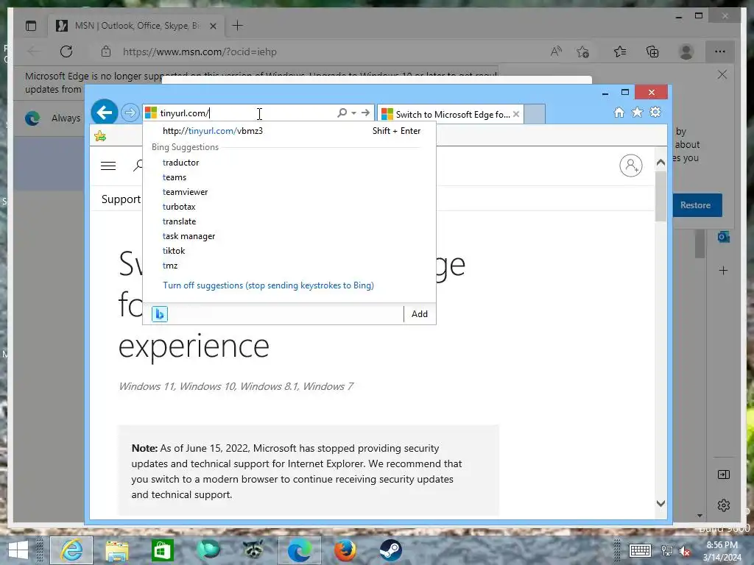Open touch keyboard from taskbar
Viewport: 754px width, 565px height.
coord(640,550)
